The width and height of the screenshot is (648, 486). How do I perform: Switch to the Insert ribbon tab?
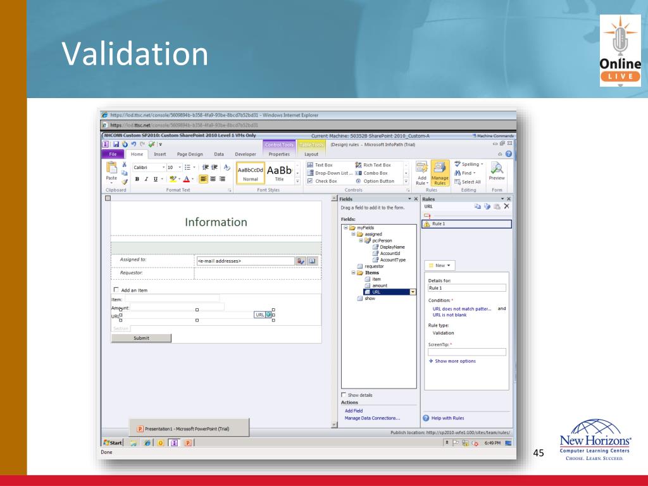tap(160, 154)
